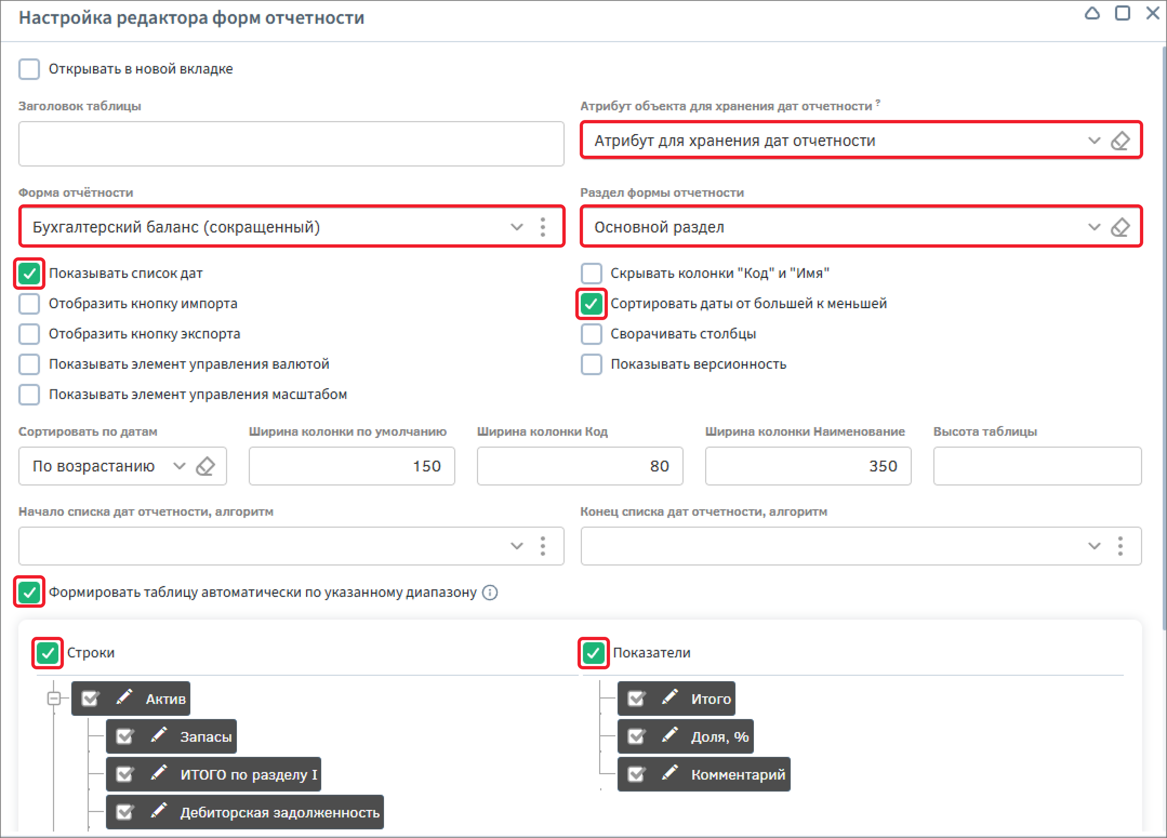
Task: Enable Показывать версионность checkbox
Action: (x=591, y=364)
